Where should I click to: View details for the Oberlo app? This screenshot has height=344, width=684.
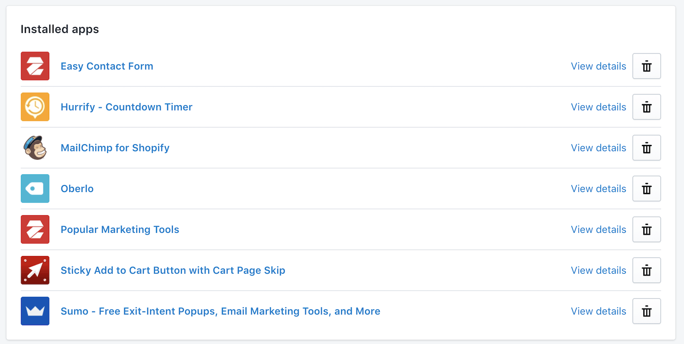[x=598, y=189]
